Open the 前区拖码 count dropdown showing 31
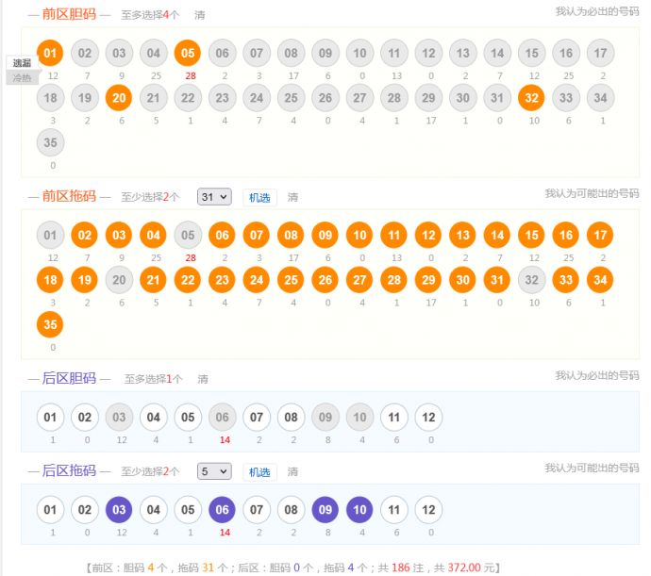The height and width of the screenshot is (576, 651). point(214,197)
